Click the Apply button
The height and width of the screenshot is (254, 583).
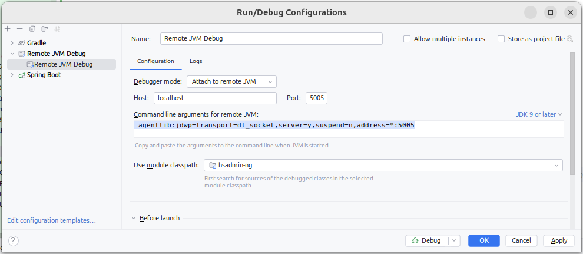[559, 240]
